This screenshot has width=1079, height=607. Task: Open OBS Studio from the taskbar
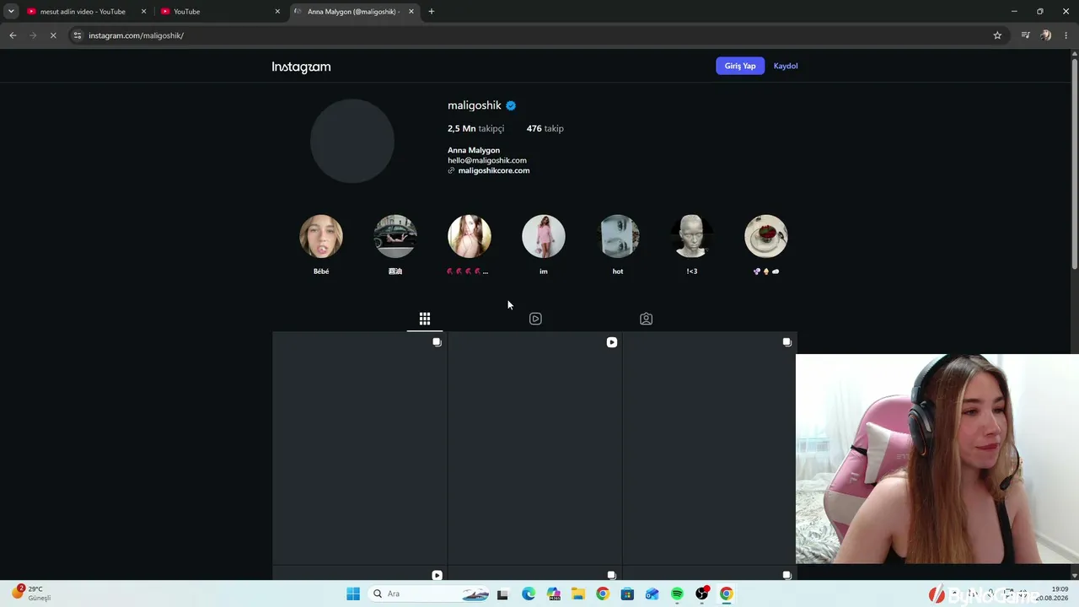click(x=701, y=594)
